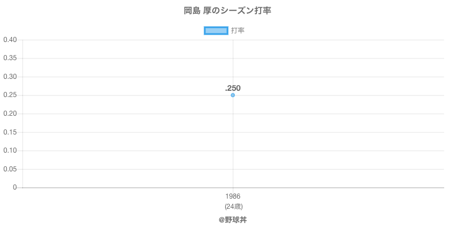Click the 0.40 y-axis label
Viewport: 455px width, 227px height.
pos(10,40)
